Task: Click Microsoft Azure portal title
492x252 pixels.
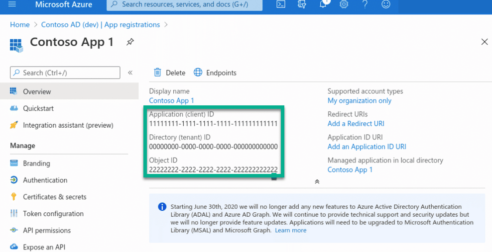Action: tap(64, 4)
